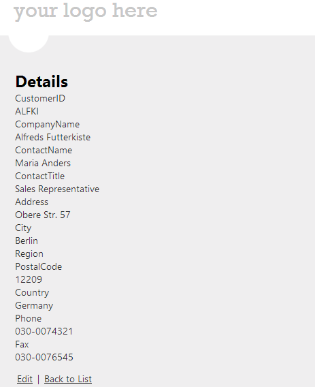This screenshot has height=387, width=315.
Task: Click the Maria Anders contact value
Action: (43, 163)
